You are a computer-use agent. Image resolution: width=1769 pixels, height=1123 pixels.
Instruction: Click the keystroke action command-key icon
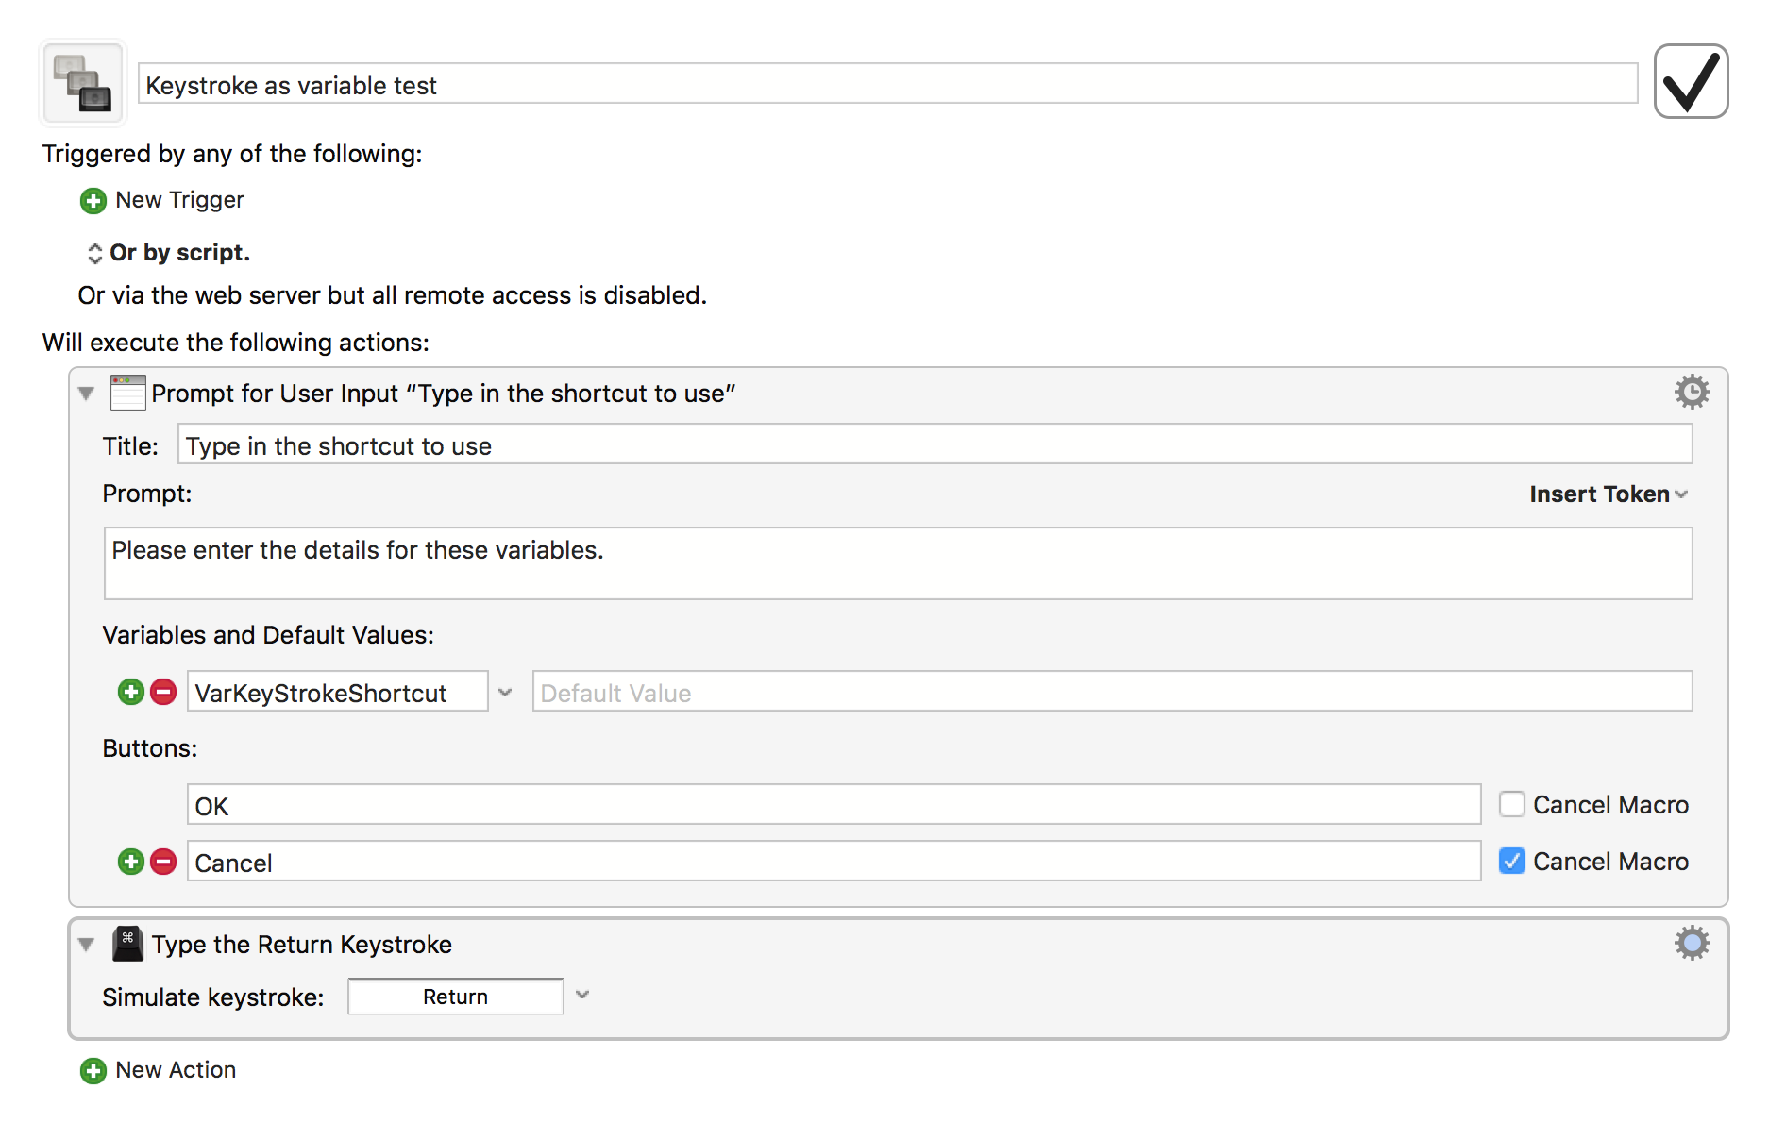(x=127, y=944)
